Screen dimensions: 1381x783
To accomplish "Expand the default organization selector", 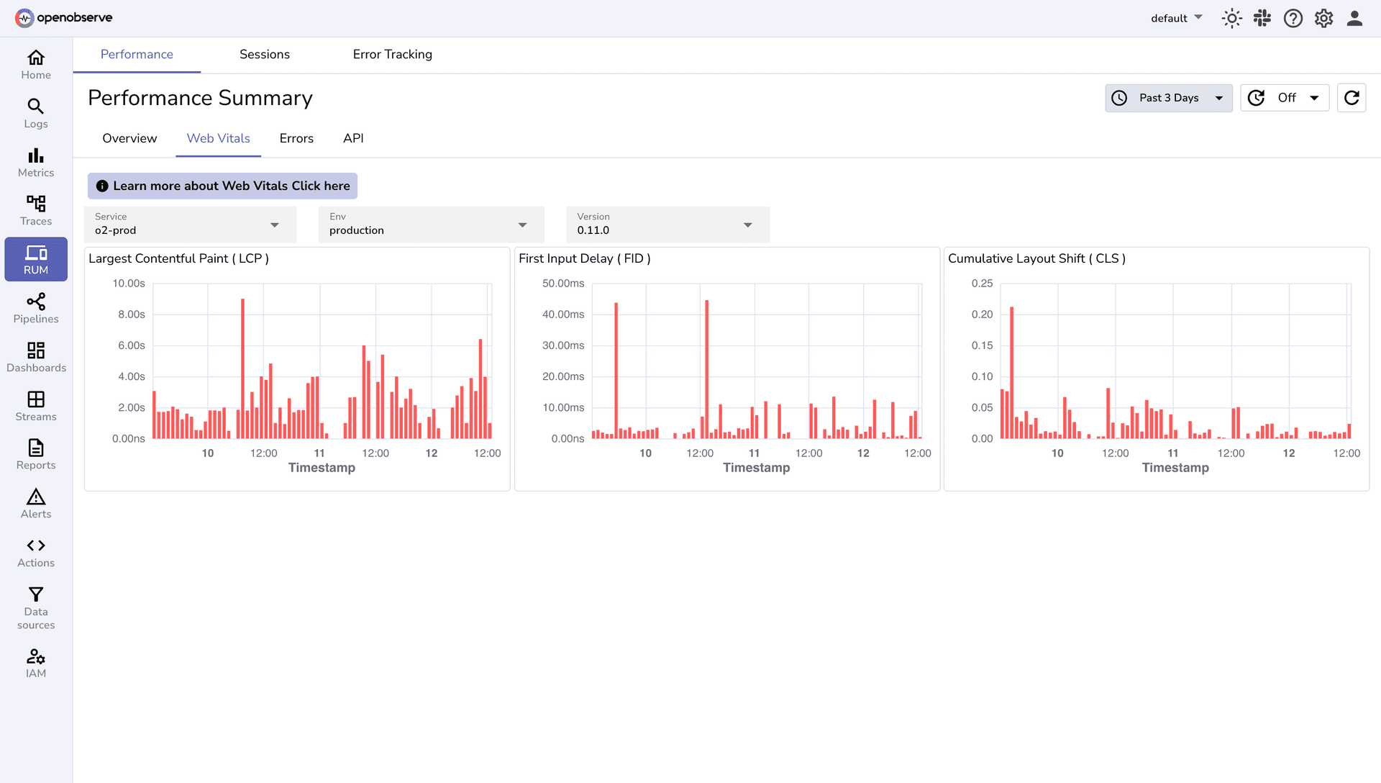I will coord(1175,18).
